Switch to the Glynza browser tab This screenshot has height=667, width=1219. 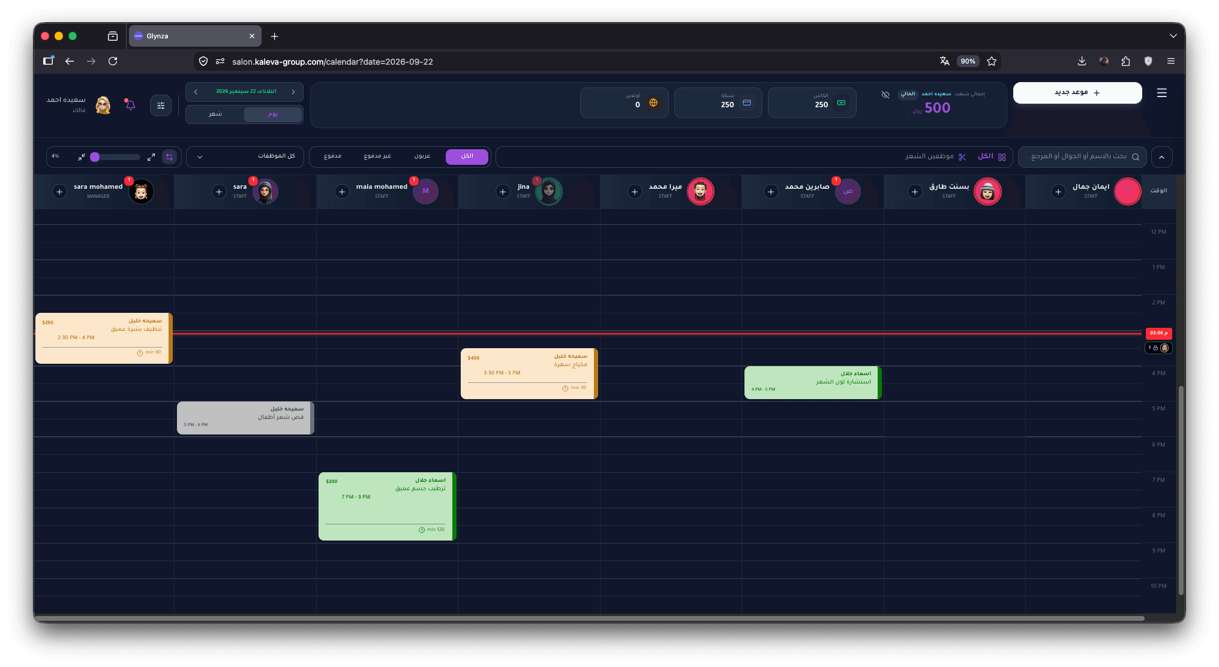[195, 36]
